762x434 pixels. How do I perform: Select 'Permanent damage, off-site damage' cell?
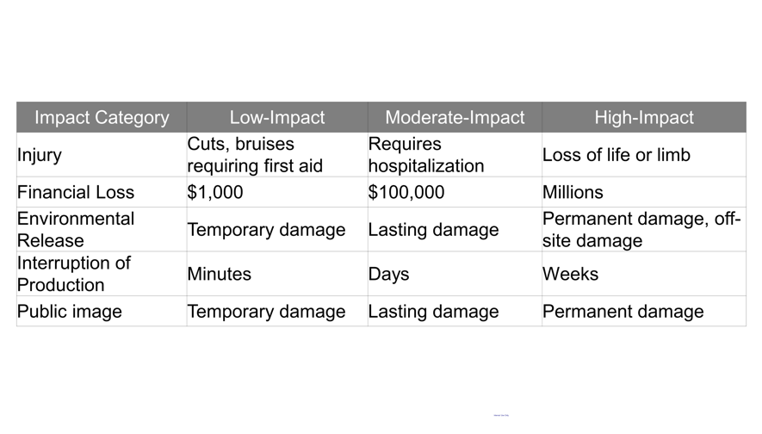coord(641,230)
